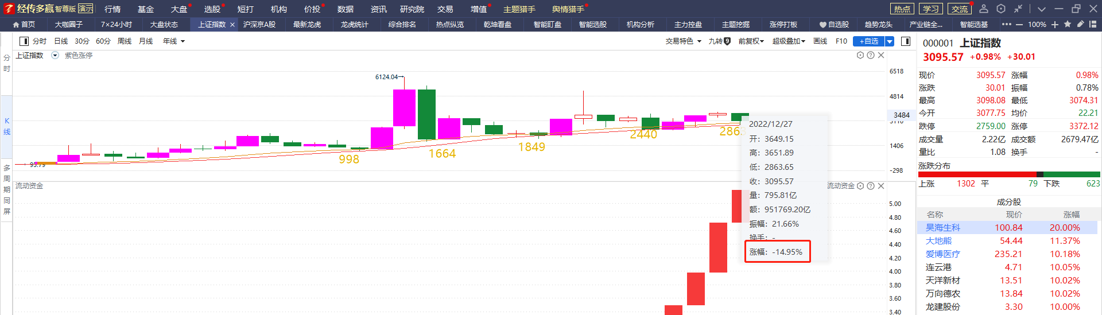The width and height of the screenshot is (1102, 315).
Task: Click the 交流 button
Action: pos(960,9)
